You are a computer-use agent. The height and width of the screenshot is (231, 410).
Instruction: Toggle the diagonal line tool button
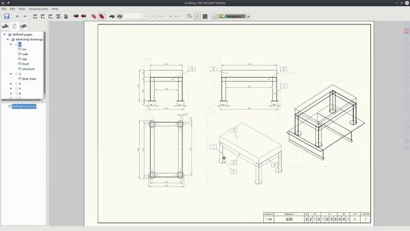click(x=197, y=16)
